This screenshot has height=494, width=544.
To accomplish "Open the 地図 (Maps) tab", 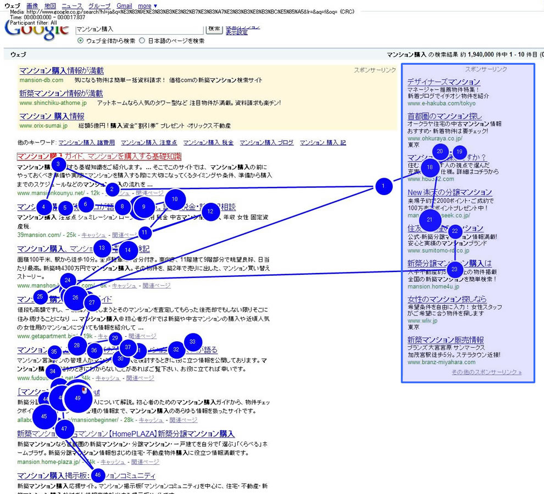I will tap(51, 6).
